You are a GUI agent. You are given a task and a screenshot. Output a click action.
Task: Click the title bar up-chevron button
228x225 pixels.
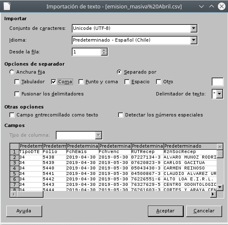point(212,6)
